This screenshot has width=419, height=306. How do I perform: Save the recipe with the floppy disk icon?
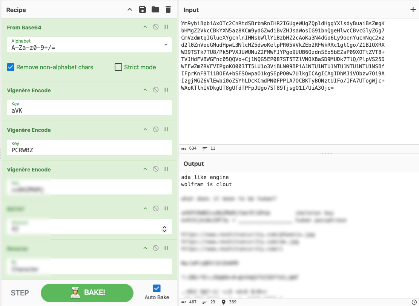click(x=143, y=10)
